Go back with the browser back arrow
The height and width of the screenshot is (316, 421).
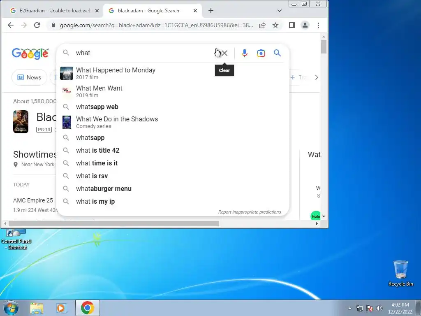pyautogui.click(x=11, y=25)
